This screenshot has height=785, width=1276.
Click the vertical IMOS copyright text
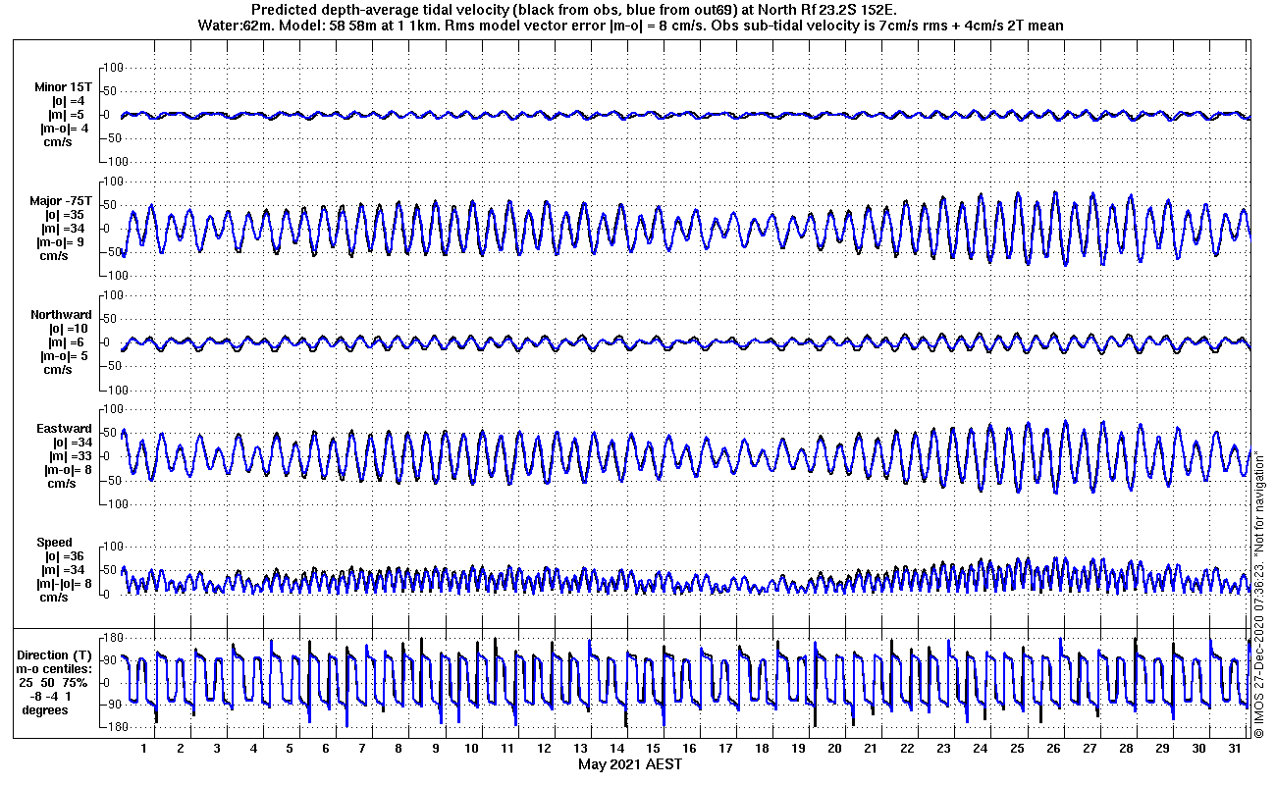(1257, 595)
